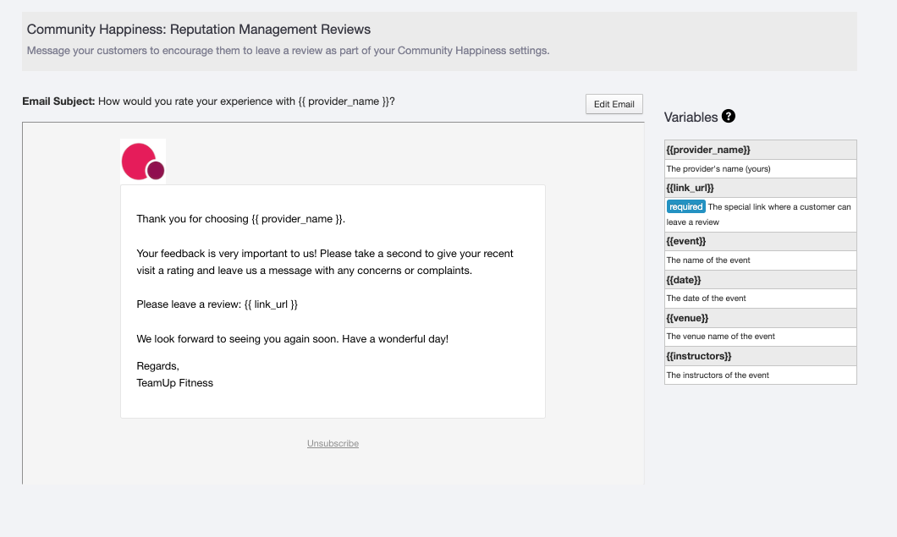Screen dimensions: 897x537
Task: Click the Community Happiness page title
Action: (199, 30)
